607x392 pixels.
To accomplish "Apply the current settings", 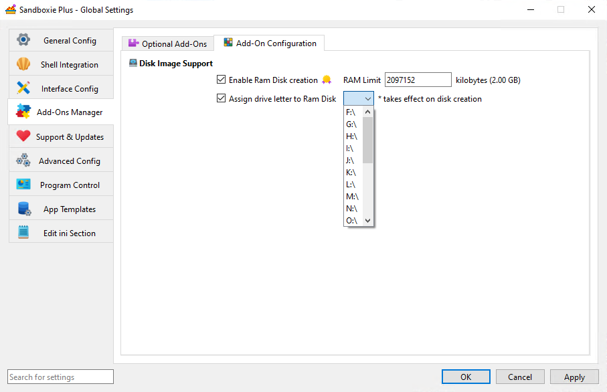I will point(574,377).
